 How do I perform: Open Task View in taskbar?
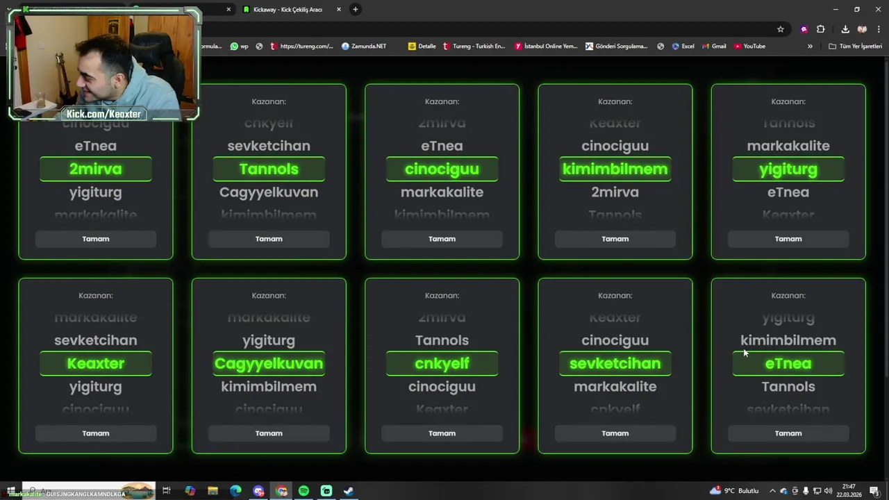167,491
